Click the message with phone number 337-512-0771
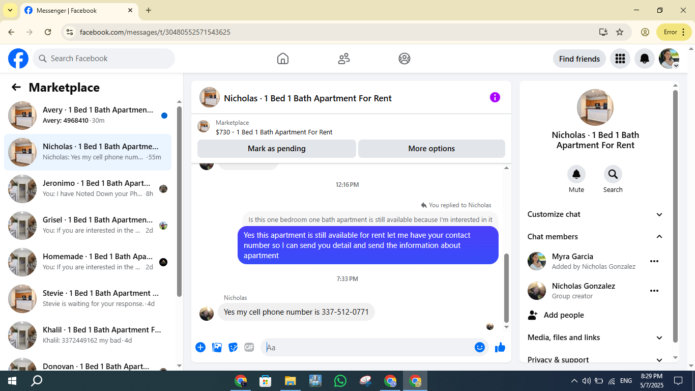Screen dimensions: 695x391 [x=296, y=312]
